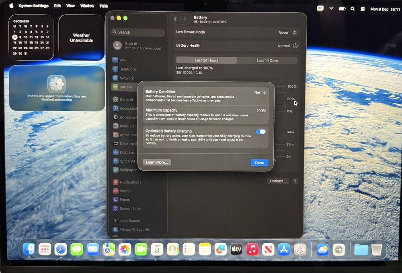Select Sign in with Apple Account
The height and width of the screenshot is (273, 402).
[137, 46]
